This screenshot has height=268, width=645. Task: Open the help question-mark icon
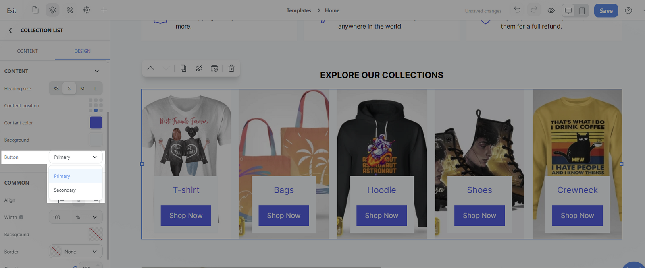(x=628, y=10)
